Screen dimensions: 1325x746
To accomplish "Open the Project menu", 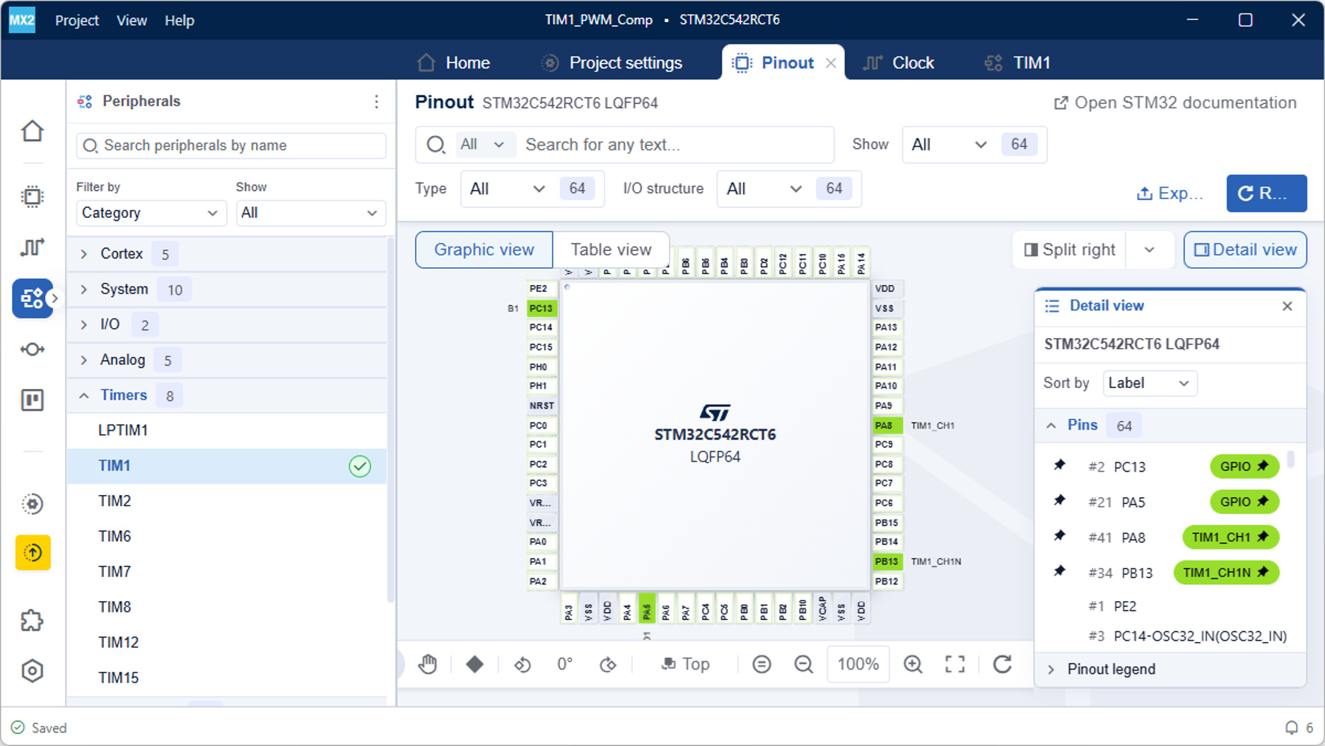I will [77, 21].
